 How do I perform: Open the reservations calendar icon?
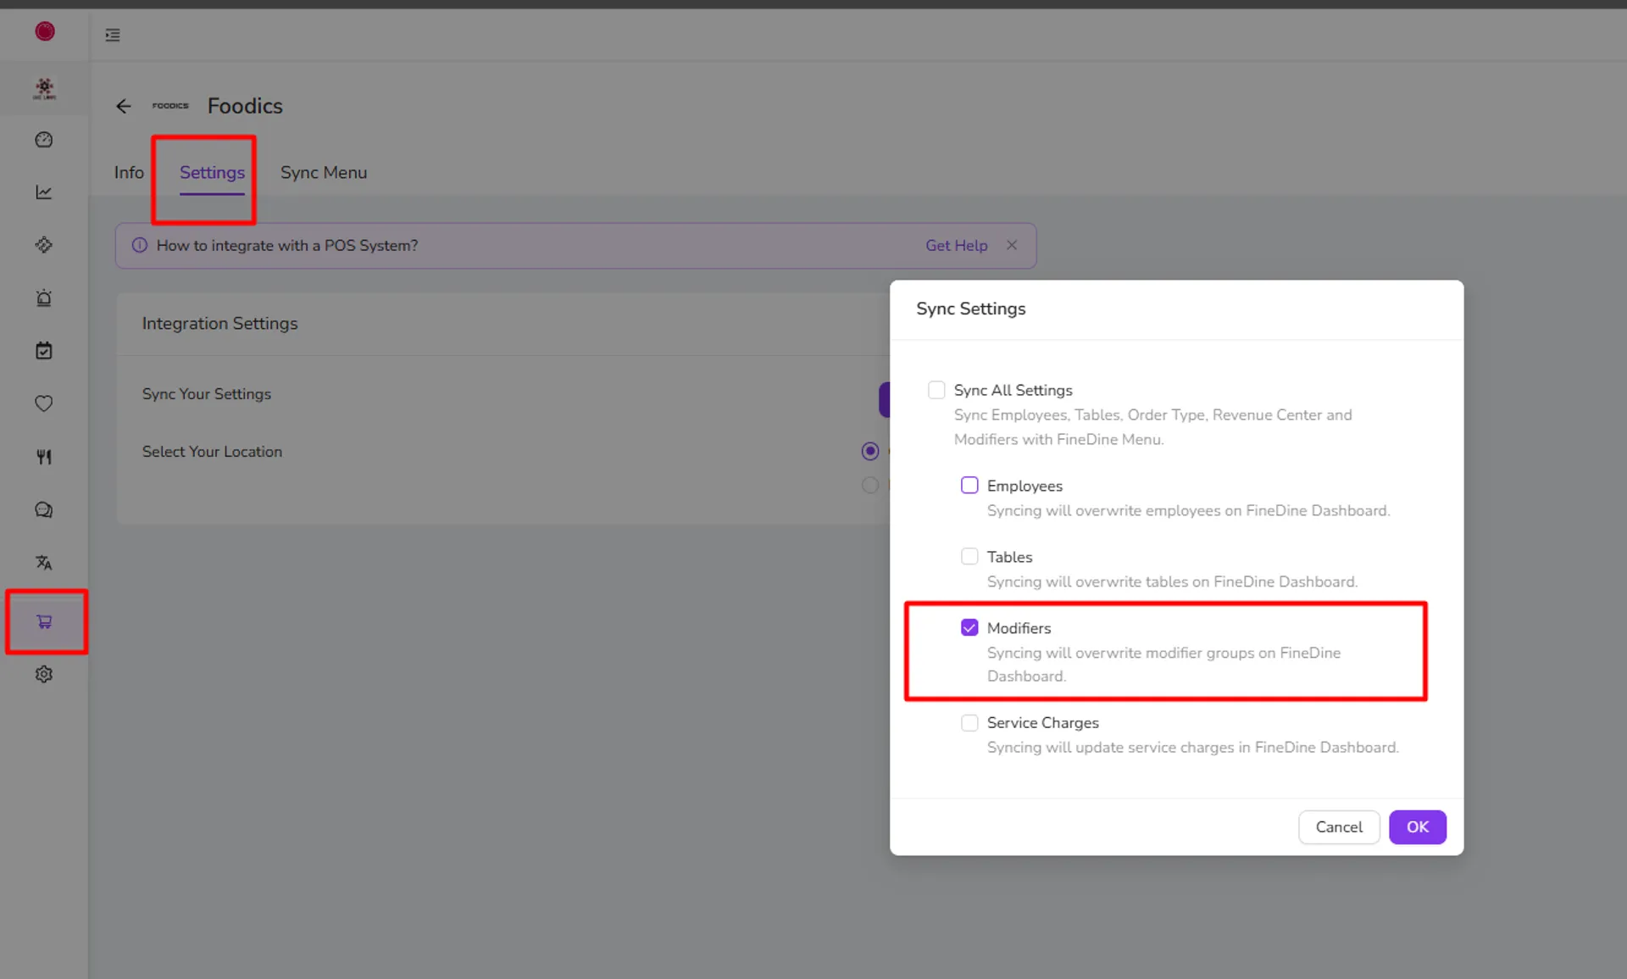pos(44,351)
